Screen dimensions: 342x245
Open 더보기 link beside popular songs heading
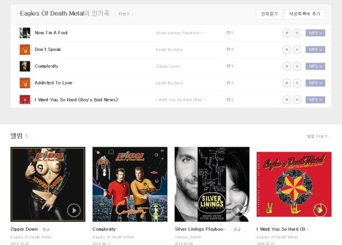pyautogui.click(x=126, y=14)
